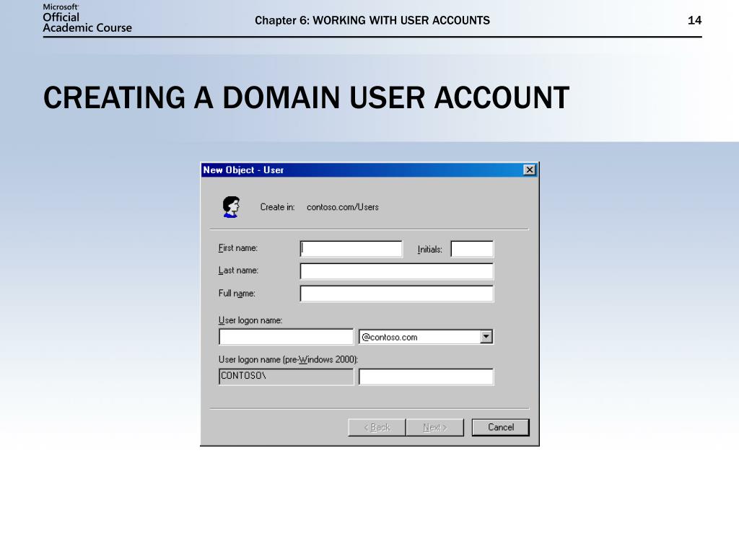Click the contoso.com/Users location text
Viewport: 739px width, 554px height.
click(x=342, y=207)
